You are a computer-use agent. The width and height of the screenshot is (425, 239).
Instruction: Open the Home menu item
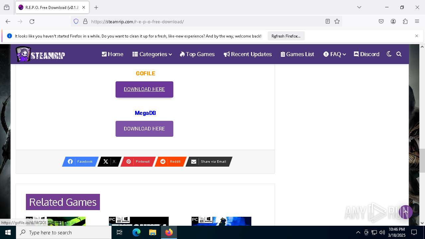point(112,54)
